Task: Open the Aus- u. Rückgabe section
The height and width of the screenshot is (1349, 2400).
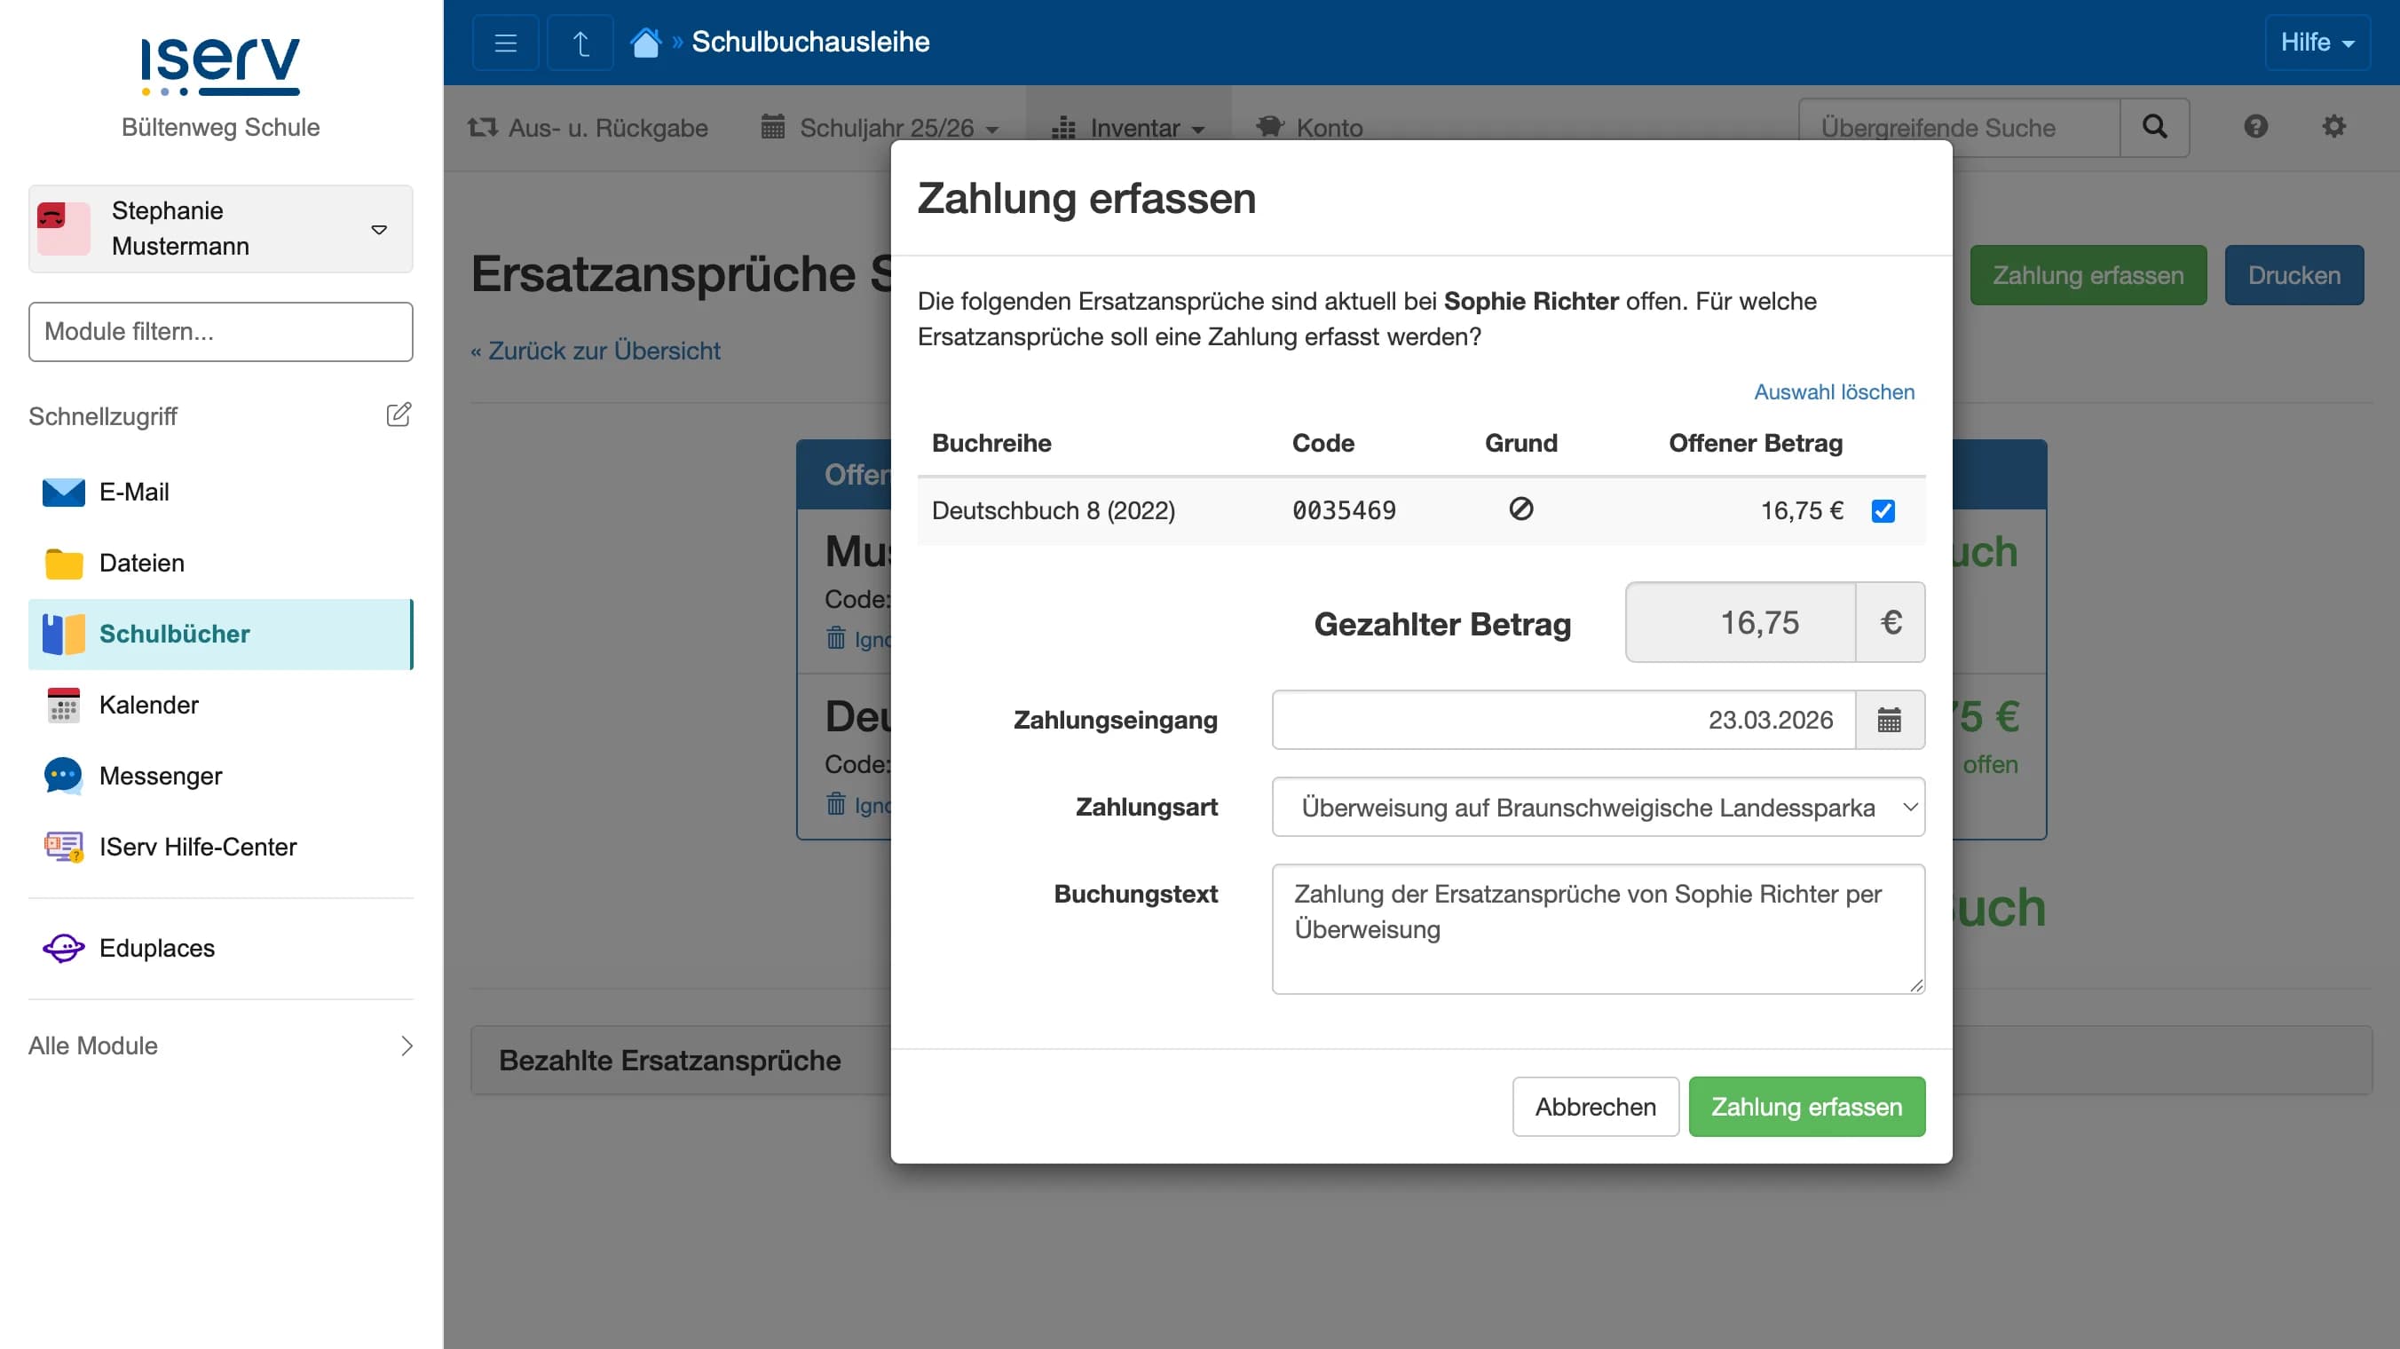Action: point(587,128)
